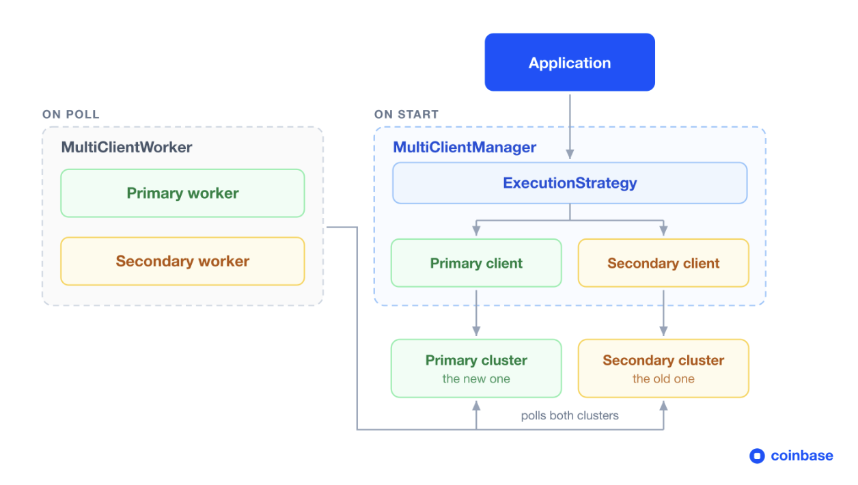Image resolution: width=858 pixels, height=485 pixels.
Task: Click the blue Application box
Action: [x=570, y=62]
